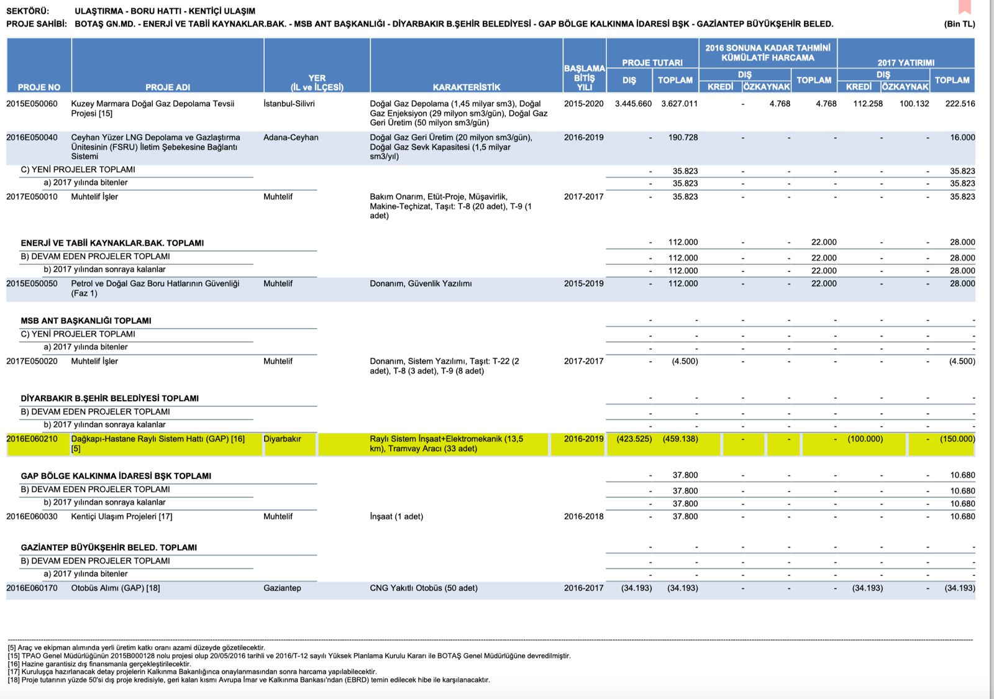Click the PROJE NO column header

pyautogui.click(x=39, y=87)
